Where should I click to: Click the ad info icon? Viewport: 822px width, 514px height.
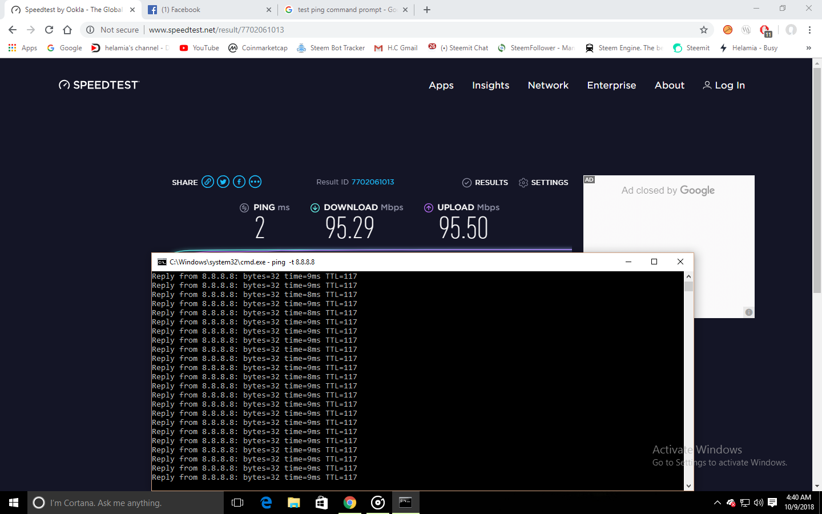coord(749,312)
